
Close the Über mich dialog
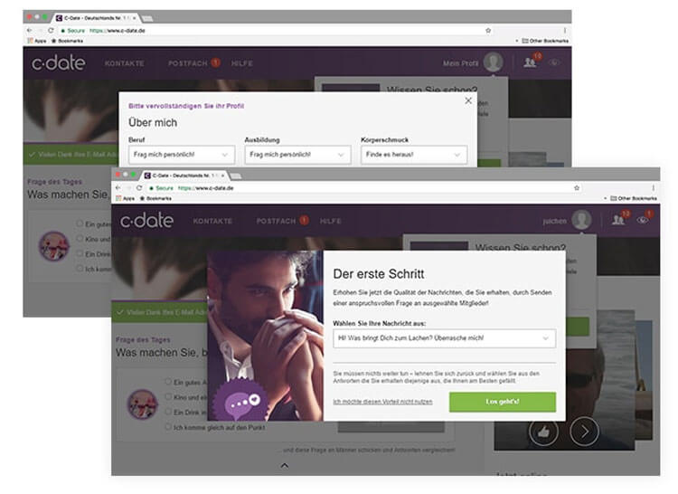[x=468, y=100]
